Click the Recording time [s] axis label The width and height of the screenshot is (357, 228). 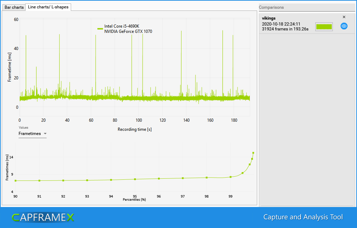tap(135, 129)
